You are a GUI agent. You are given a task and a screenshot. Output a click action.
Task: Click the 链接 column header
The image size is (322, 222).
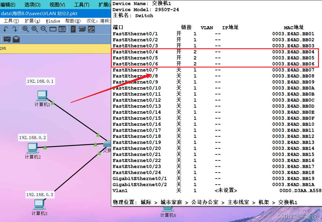(x=186, y=27)
